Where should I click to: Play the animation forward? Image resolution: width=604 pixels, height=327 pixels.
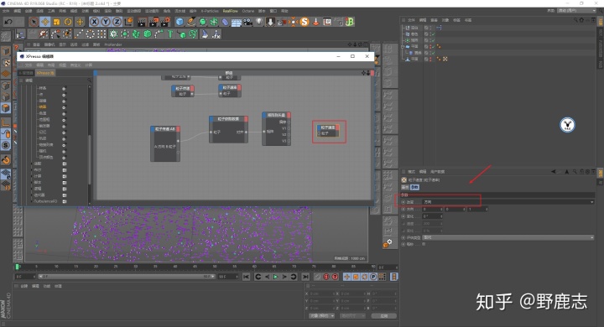(x=275, y=277)
